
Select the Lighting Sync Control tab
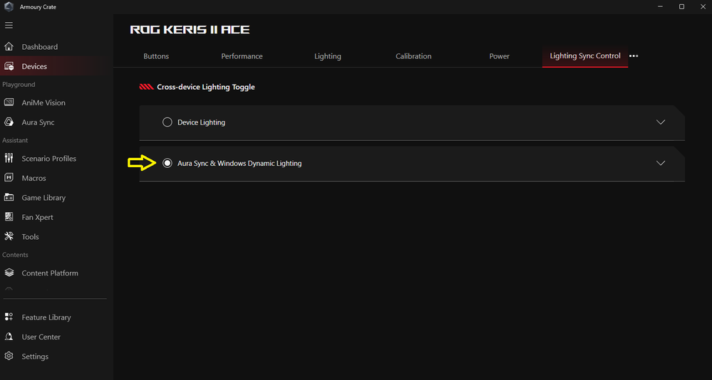pyautogui.click(x=585, y=56)
